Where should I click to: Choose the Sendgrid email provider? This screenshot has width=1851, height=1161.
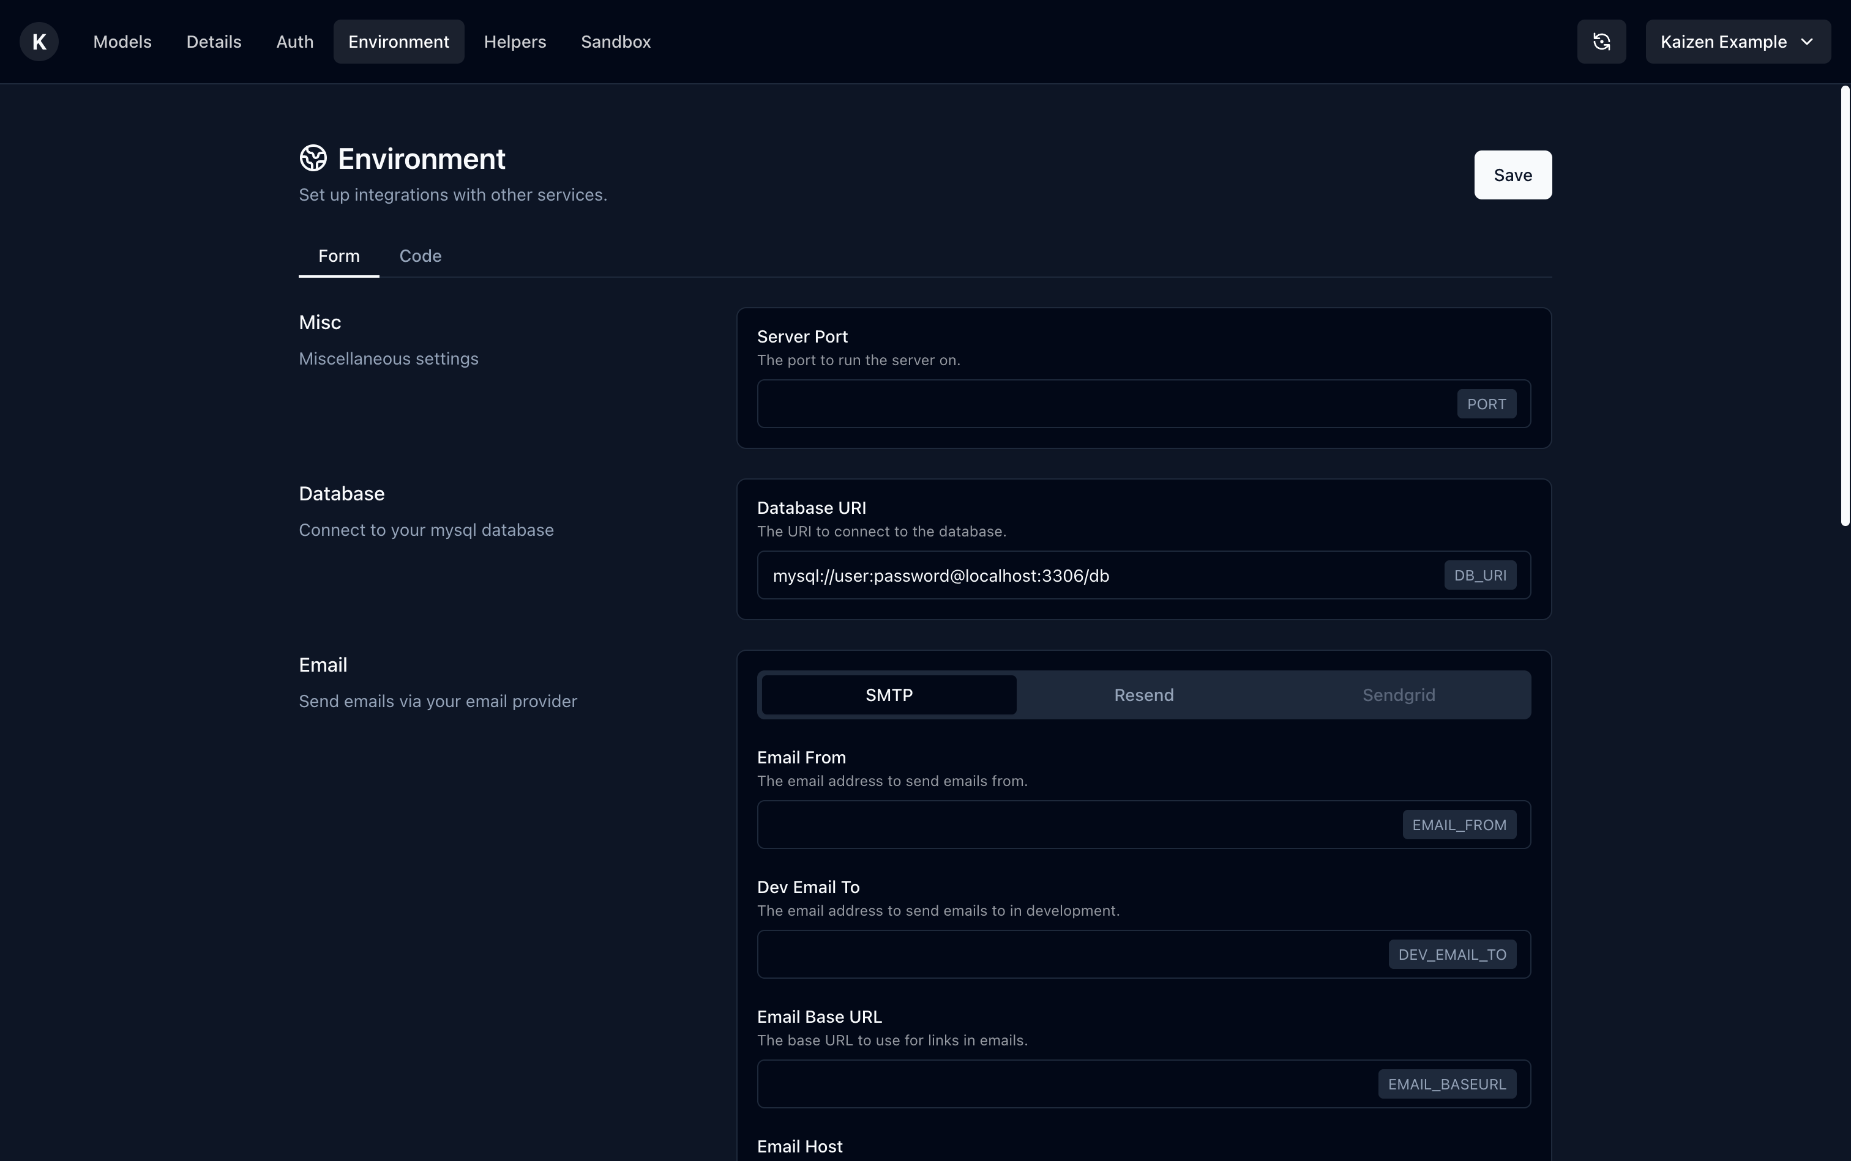1397,695
